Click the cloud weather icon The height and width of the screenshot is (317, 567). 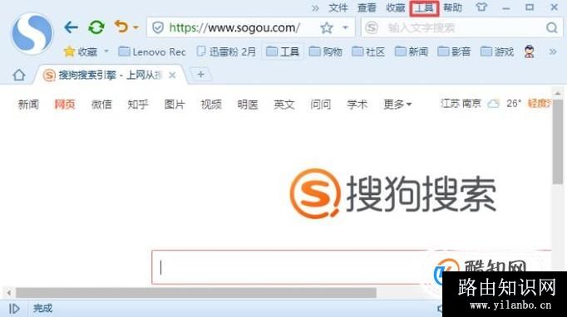493,104
